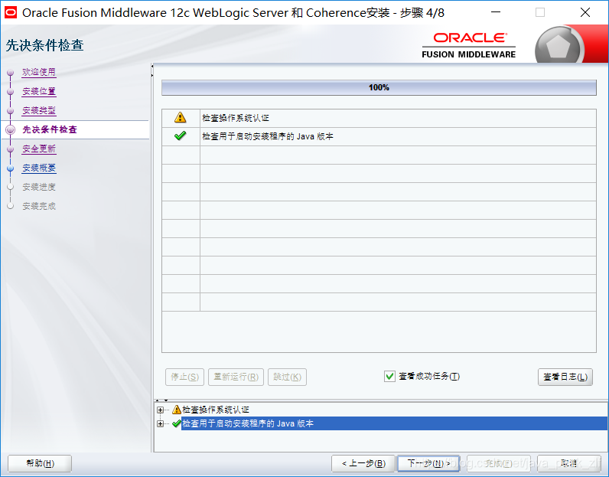Screen dimensions: 609x477
Task: Click the blue step bullet next to 安装概要
Action: pyautogui.click(x=11, y=168)
